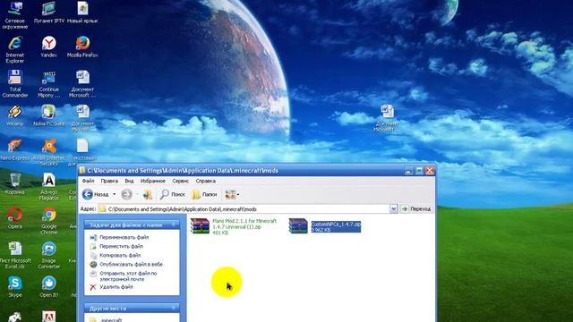Screen dimensions: 573x322
Task: Select the Google Chrome desktop icon
Action: [x=48, y=221]
